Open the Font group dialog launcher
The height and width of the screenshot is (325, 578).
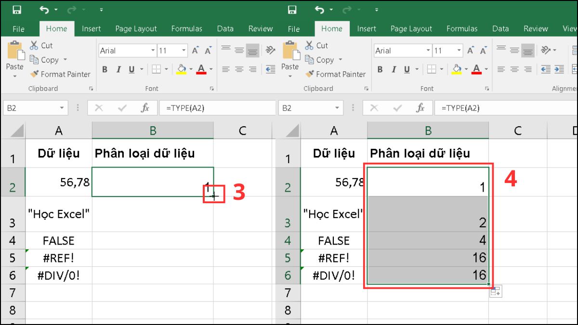click(212, 88)
